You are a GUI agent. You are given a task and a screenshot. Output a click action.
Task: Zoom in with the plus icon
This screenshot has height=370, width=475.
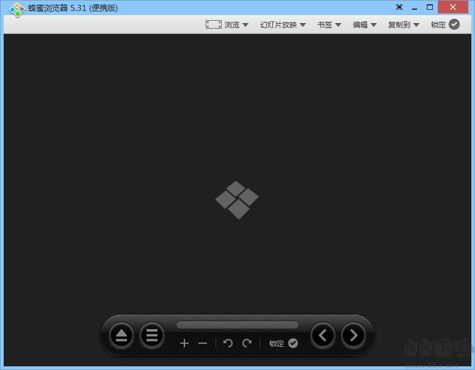pyautogui.click(x=184, y=343)
